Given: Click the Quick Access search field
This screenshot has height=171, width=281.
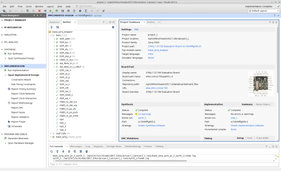Looking at the screenshot, I should (85, 6).
